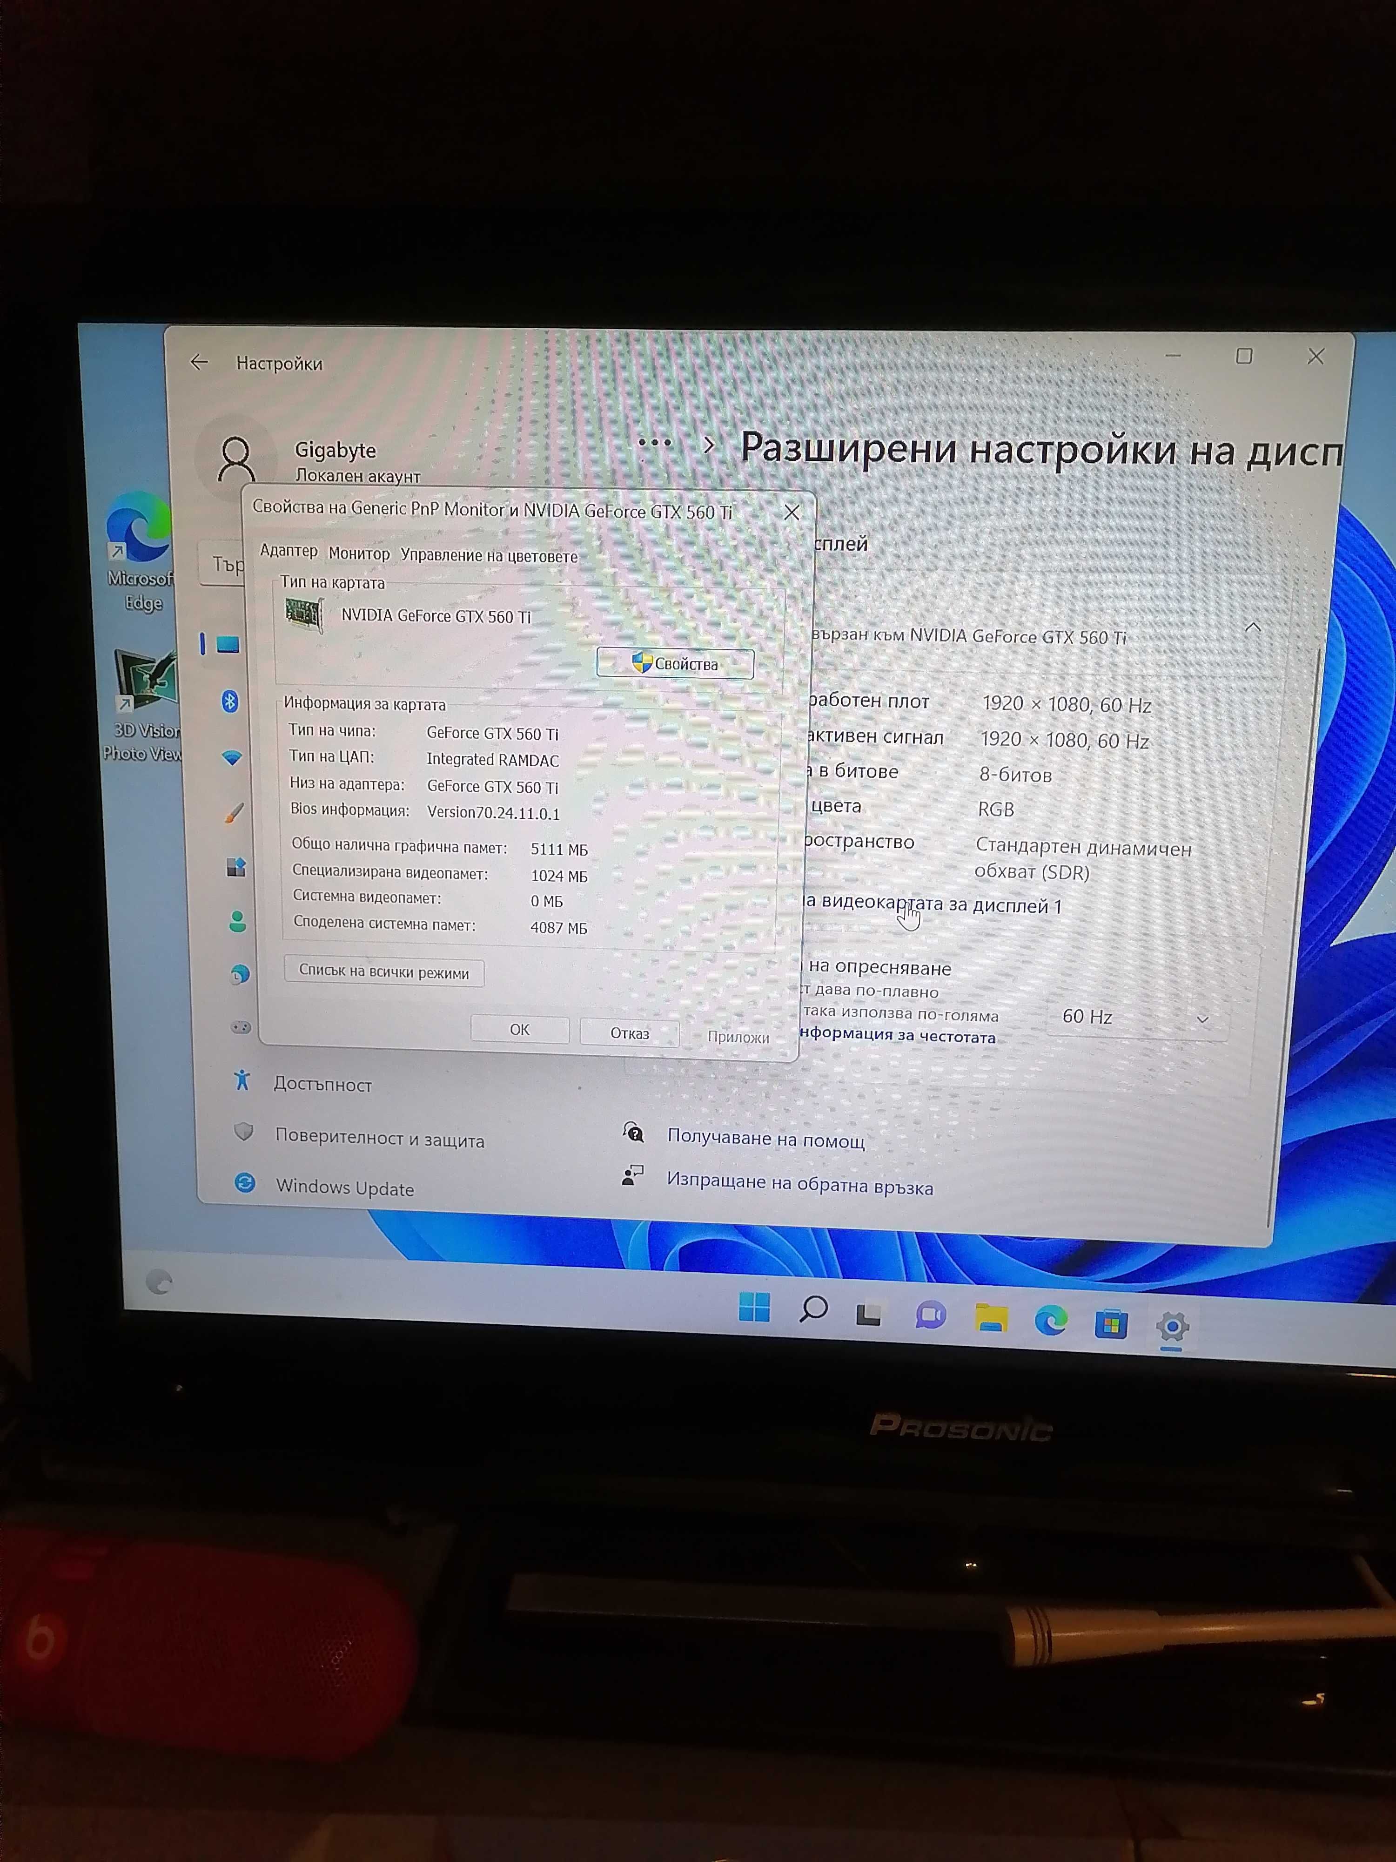Open 3D Vision Photo Viewer desktop shortcut

tap(143, 706)
